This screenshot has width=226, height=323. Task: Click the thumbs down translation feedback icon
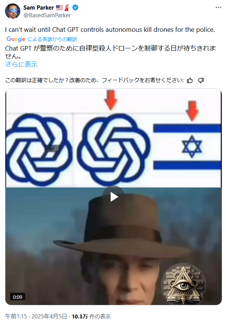coord(201,80)
